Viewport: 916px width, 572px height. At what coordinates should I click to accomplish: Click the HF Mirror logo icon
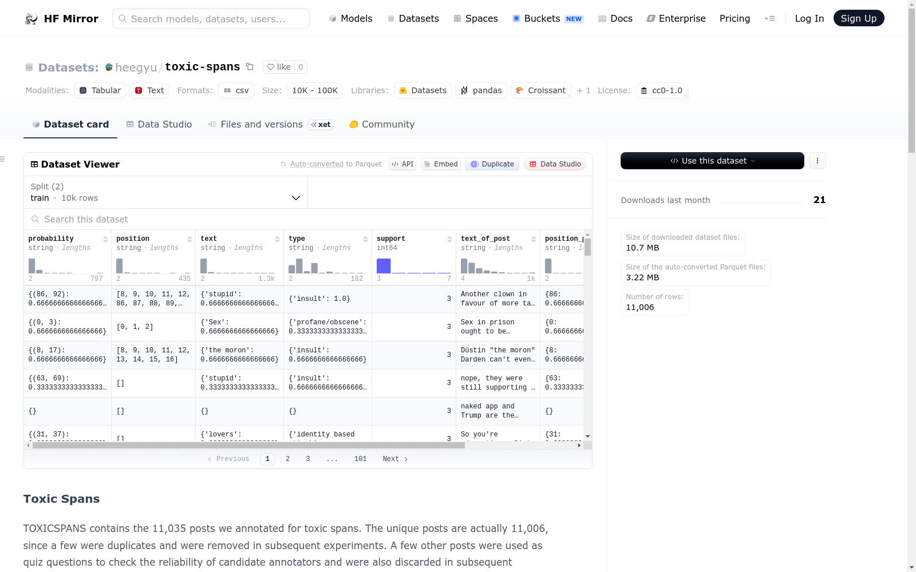(x=31, y=19)
